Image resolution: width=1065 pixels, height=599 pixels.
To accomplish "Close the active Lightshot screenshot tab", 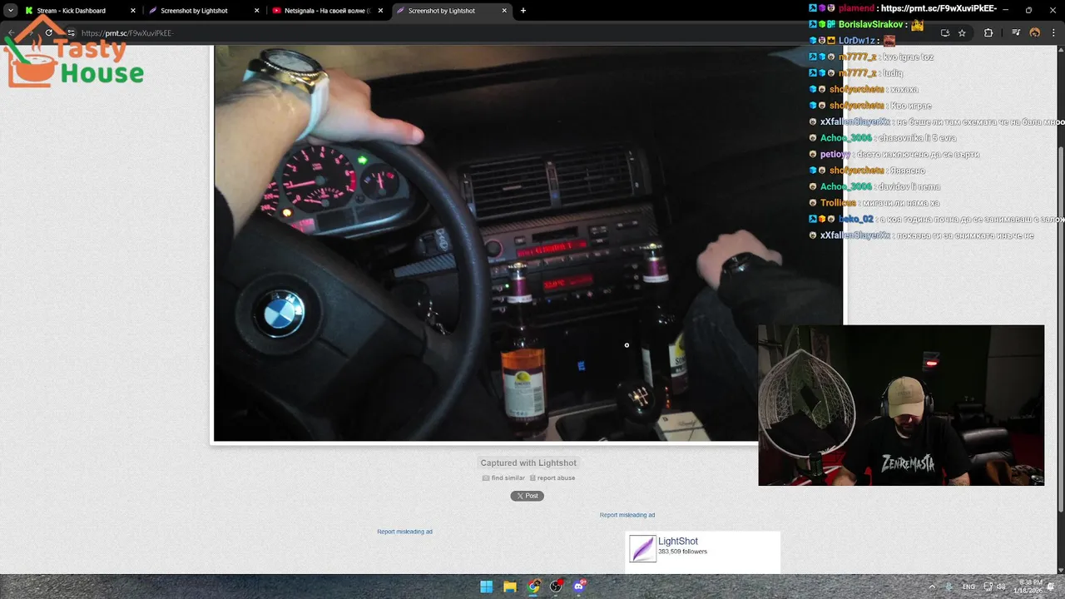I will pos(504,11).
